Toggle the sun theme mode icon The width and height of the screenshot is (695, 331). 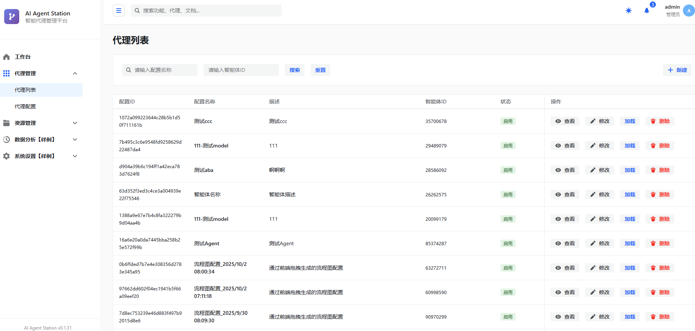(628, 11)
